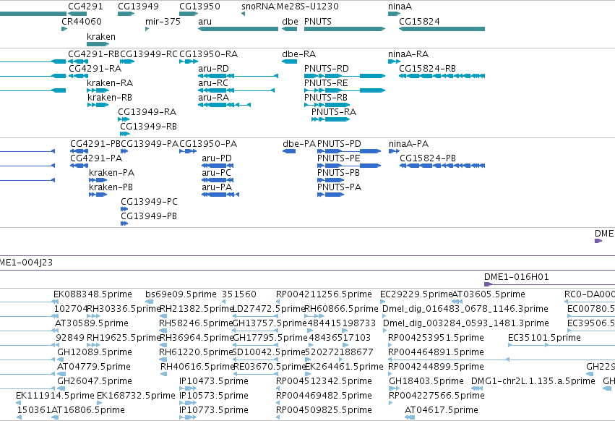Select transcript CG15824-RB label
Viewport: 615px width, 421px height.
tap(428, 68)
